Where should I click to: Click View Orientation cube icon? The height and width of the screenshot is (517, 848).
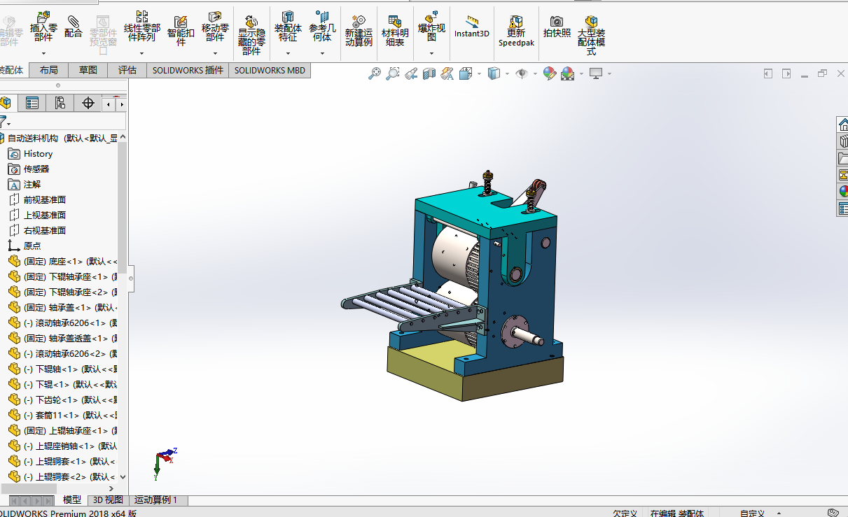[x=466, y=73]
